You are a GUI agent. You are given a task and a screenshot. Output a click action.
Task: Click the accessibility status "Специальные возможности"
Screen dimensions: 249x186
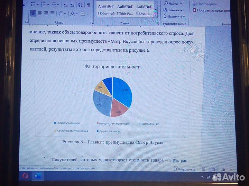click(57, 168)
